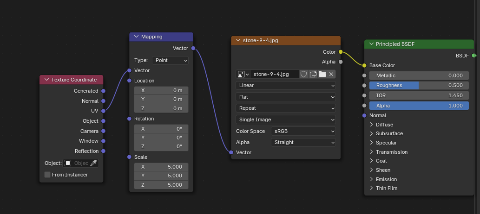Open the Color Space sRGB dropdown
Viewport: 480px width, 214px height.
(x=303, y=131)
